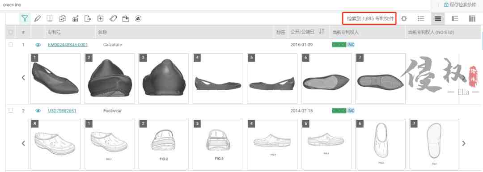Open patent link EM002448845-0001
This screenshot has height=172, width=483.
point(68,45)
